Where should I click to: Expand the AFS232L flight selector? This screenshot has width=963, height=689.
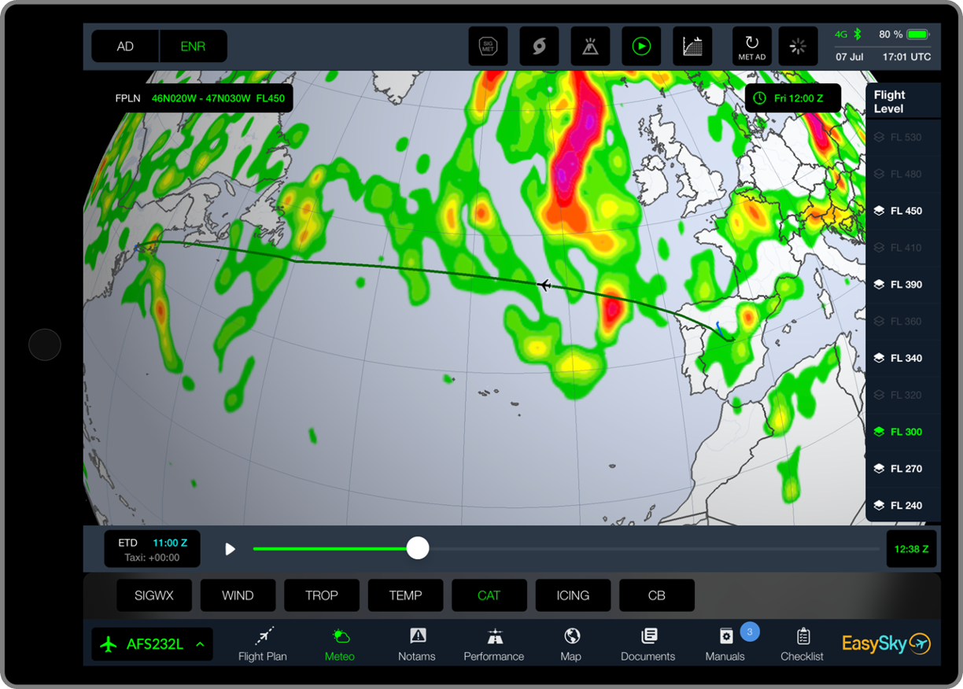click(x=152, y=644)
